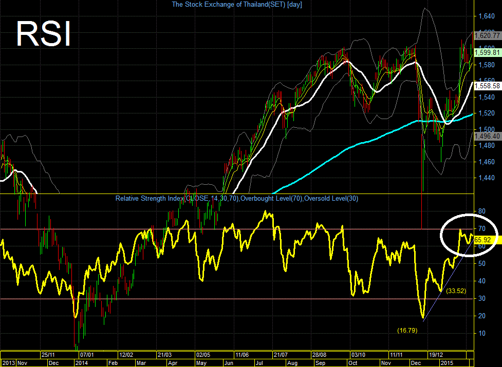The image size is (502, 367).
Task: Click the 1,640 price axis label
Action: [486, 16]
